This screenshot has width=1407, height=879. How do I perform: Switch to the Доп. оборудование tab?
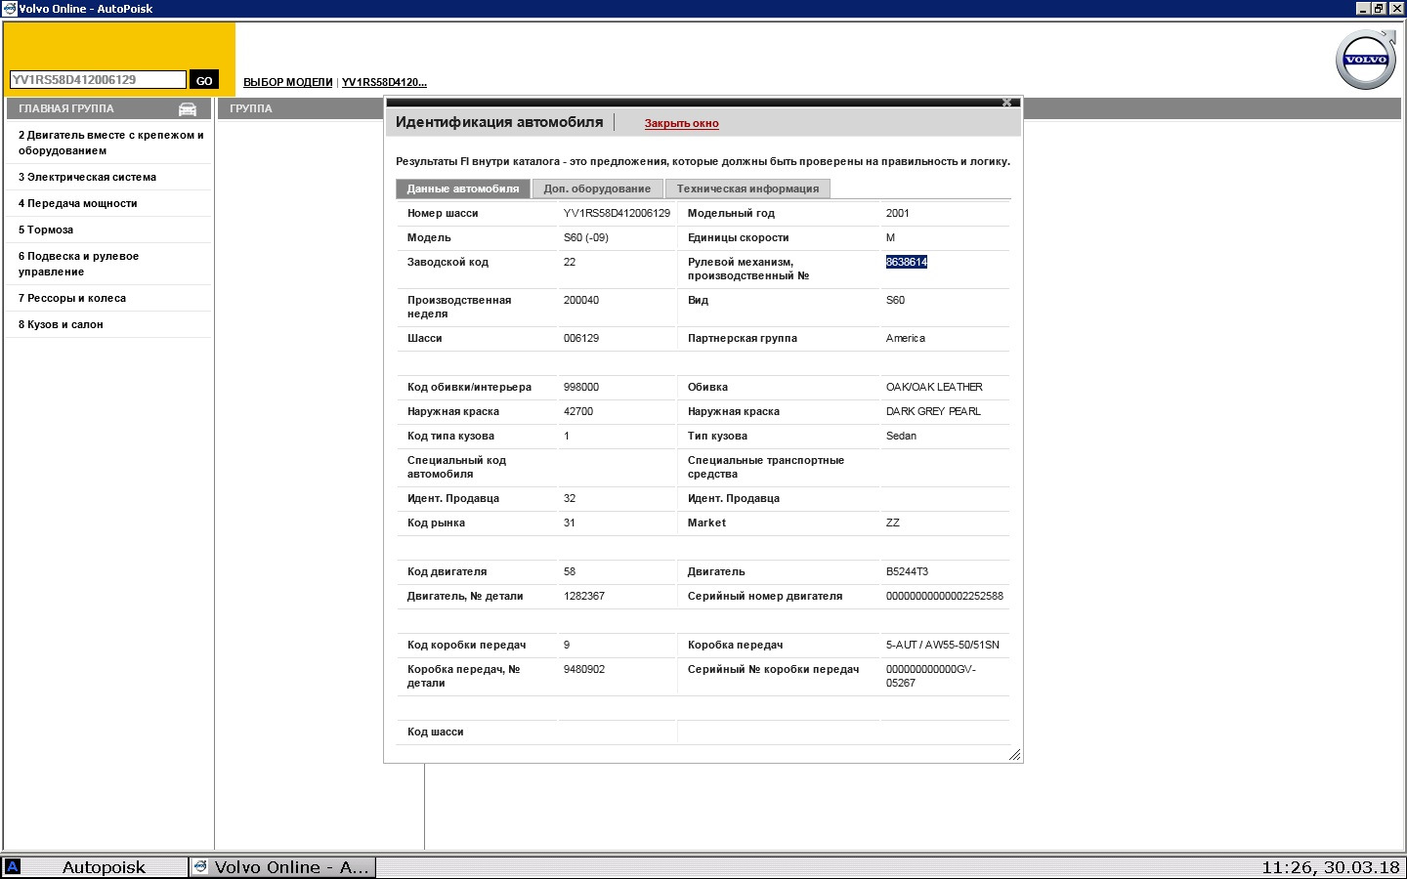click(597, 188)
